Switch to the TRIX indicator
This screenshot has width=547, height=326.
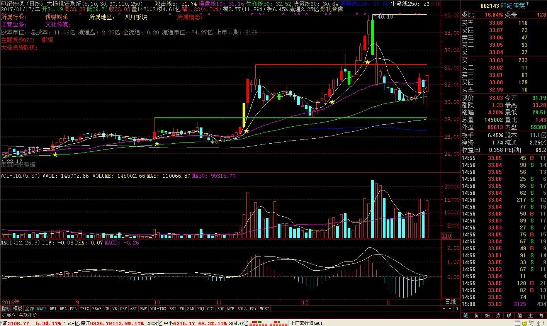click(84, 309)
